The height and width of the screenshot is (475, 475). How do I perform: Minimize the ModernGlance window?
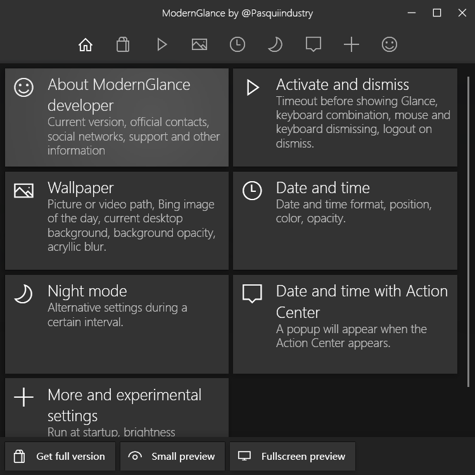(412, 13)
